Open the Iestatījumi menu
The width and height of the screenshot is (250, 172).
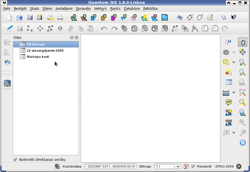(x=64, y=9)
